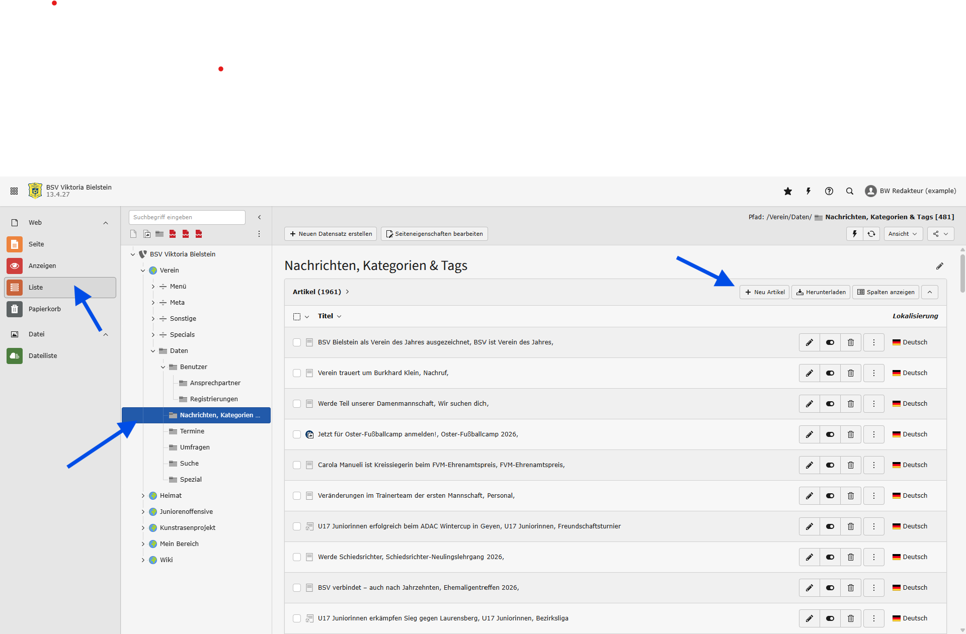Click Spalten anzeigen button
This screenshot has height=634, width=966.
(886, 292)
